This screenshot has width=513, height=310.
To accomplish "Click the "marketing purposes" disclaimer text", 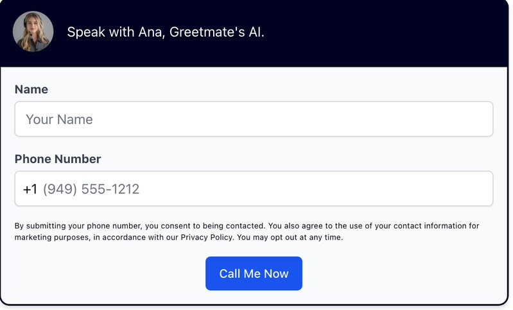I will pyautogui.click(x=48, y=237).
